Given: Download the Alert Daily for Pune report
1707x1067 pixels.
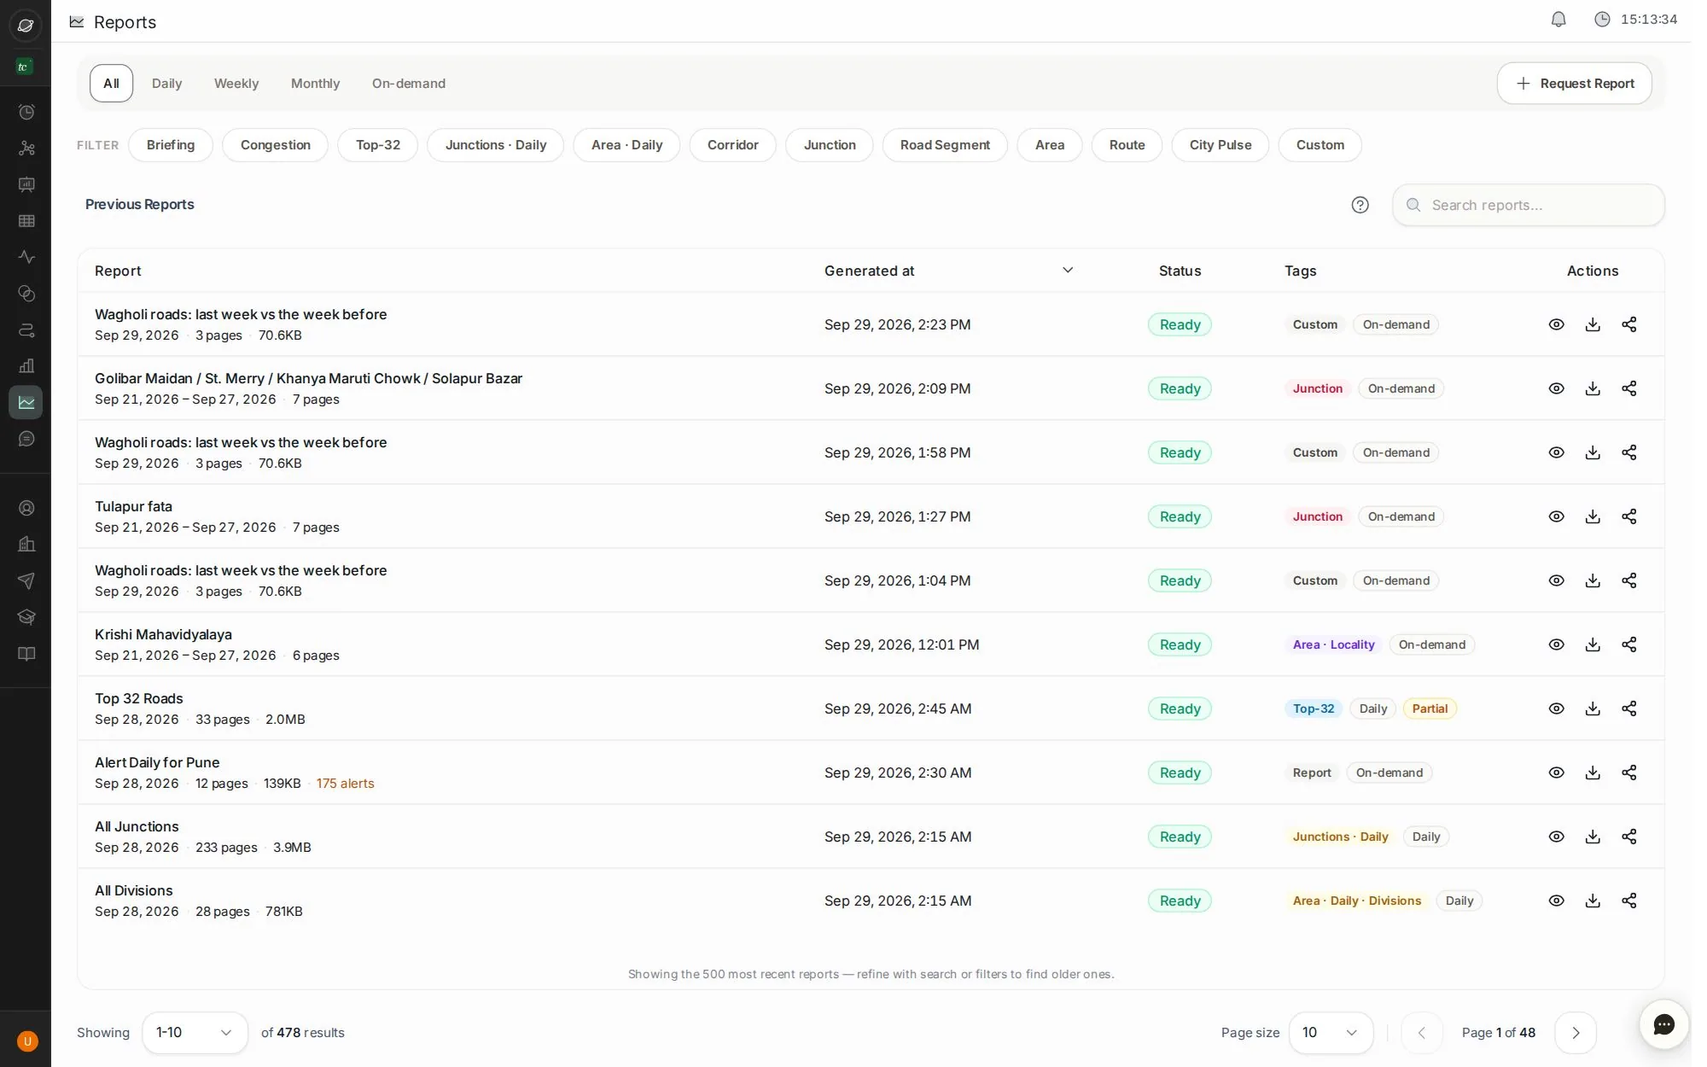Looking at the screenshot, I should [x=1593, y=773].
